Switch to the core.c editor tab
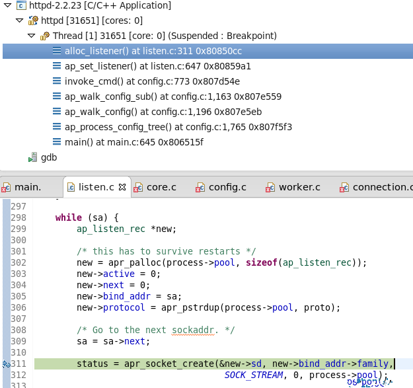Viewport: 413px width, 388px height. pyautogui.click(x=161, y=187)
